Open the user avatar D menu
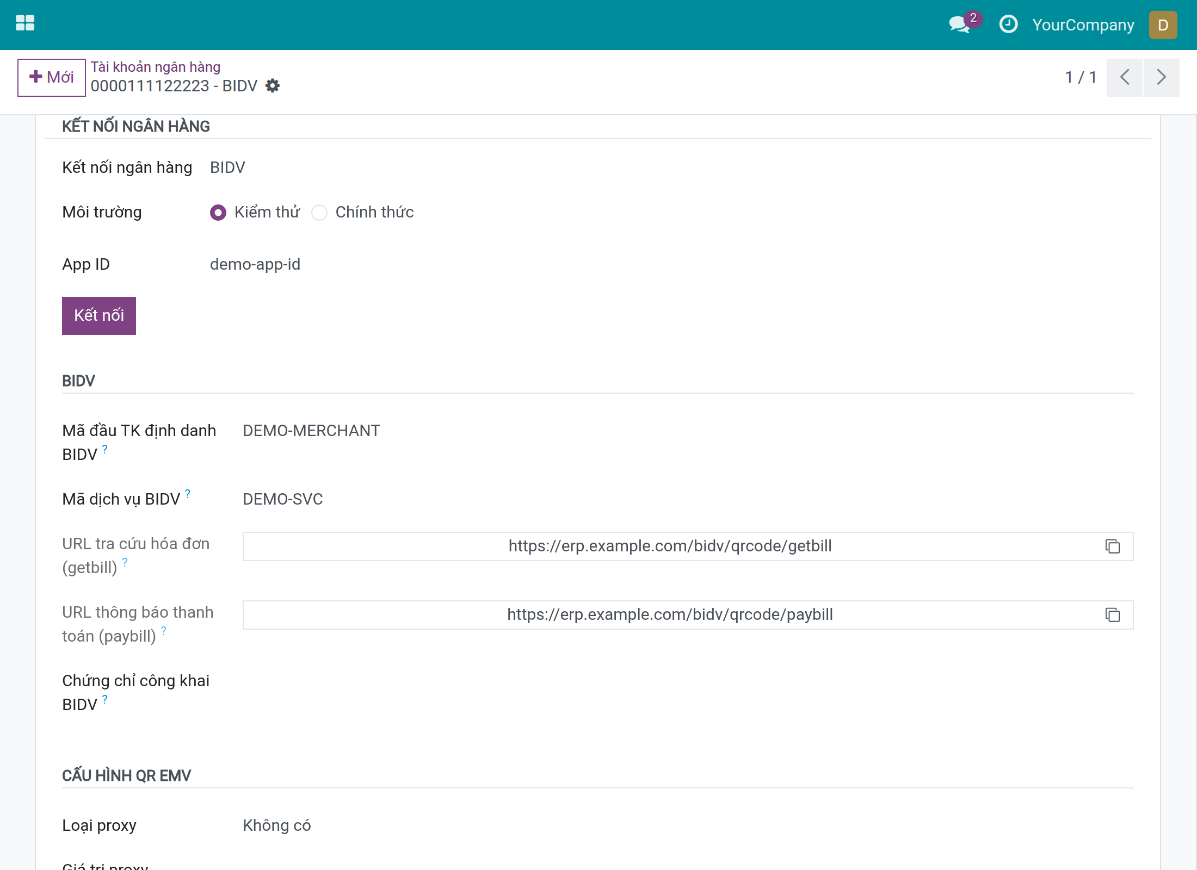The height and width of the screenshot is (870, 1197). click(x=1163, y=25)
